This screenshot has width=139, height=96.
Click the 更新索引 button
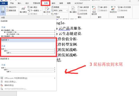tap(102, 11)
